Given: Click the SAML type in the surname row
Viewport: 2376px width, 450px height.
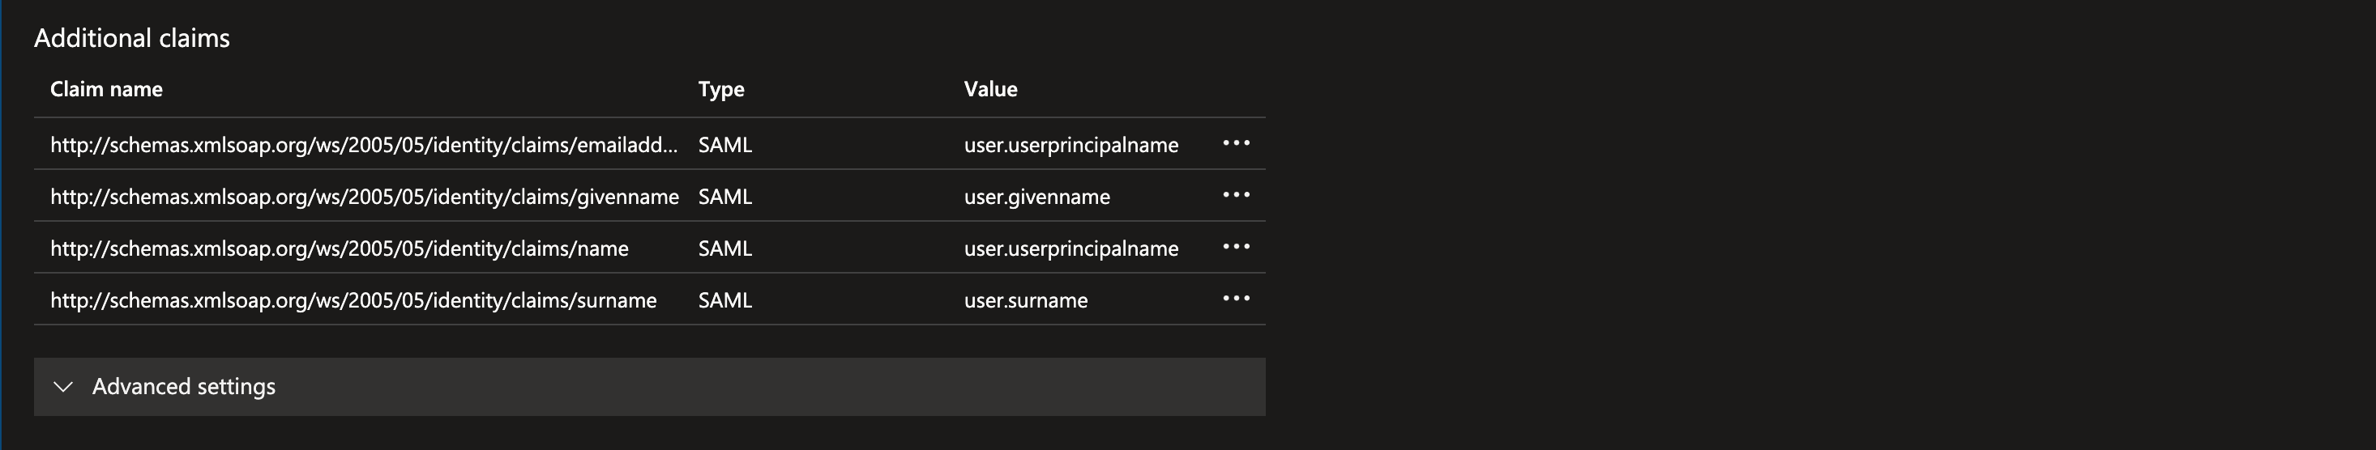Looking at the screenshot, I should click(725, 300).
